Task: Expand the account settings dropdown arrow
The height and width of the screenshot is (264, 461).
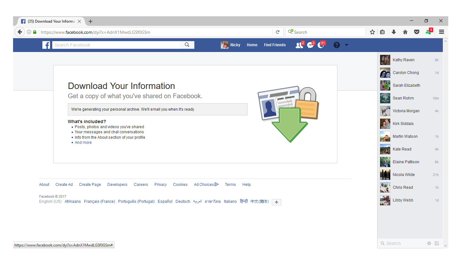Action: (347, 45)
